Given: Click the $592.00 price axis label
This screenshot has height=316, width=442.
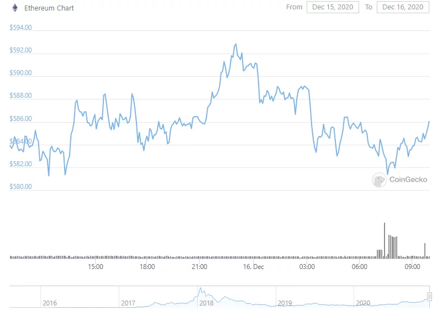Looking at the screenshot, I should [x=20, y=50].
